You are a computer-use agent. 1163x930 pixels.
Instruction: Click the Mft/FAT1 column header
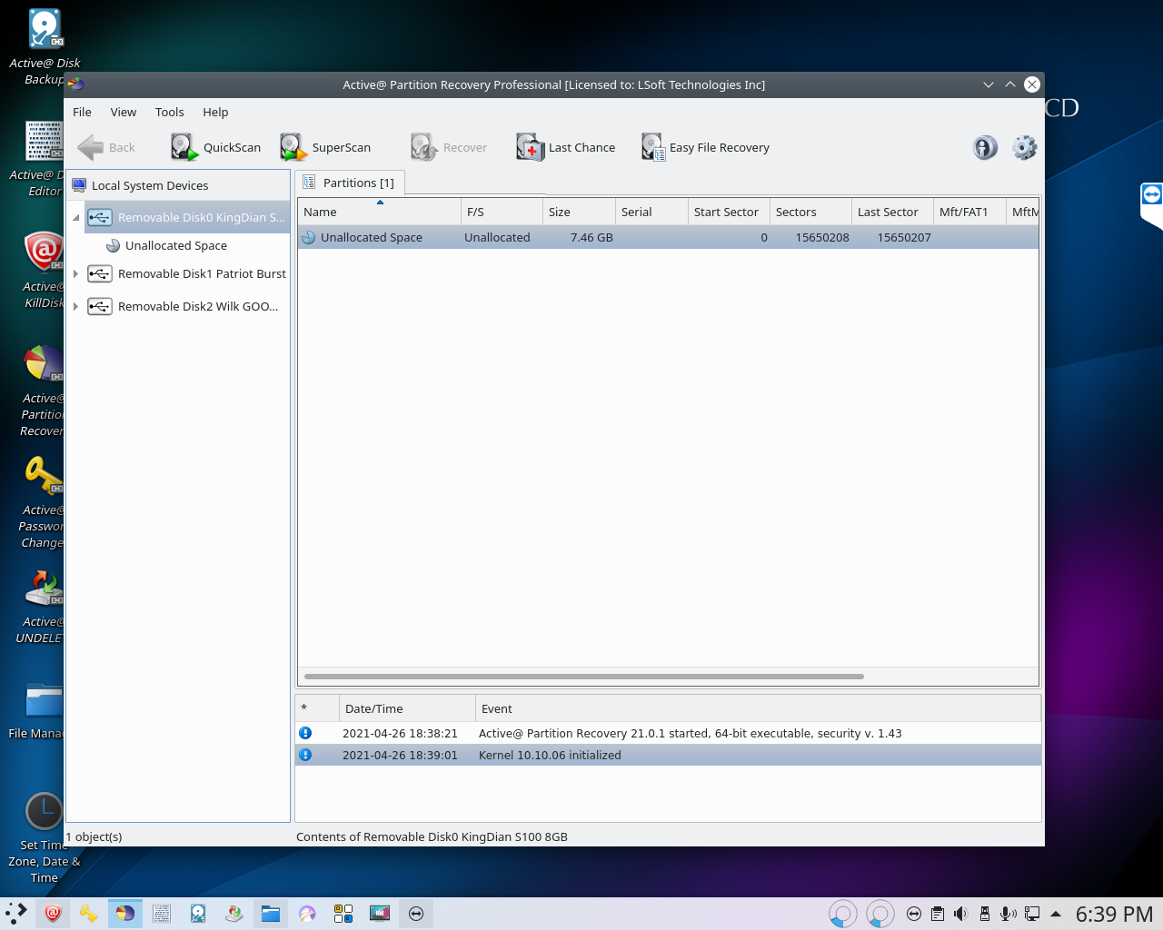[969, 212]
